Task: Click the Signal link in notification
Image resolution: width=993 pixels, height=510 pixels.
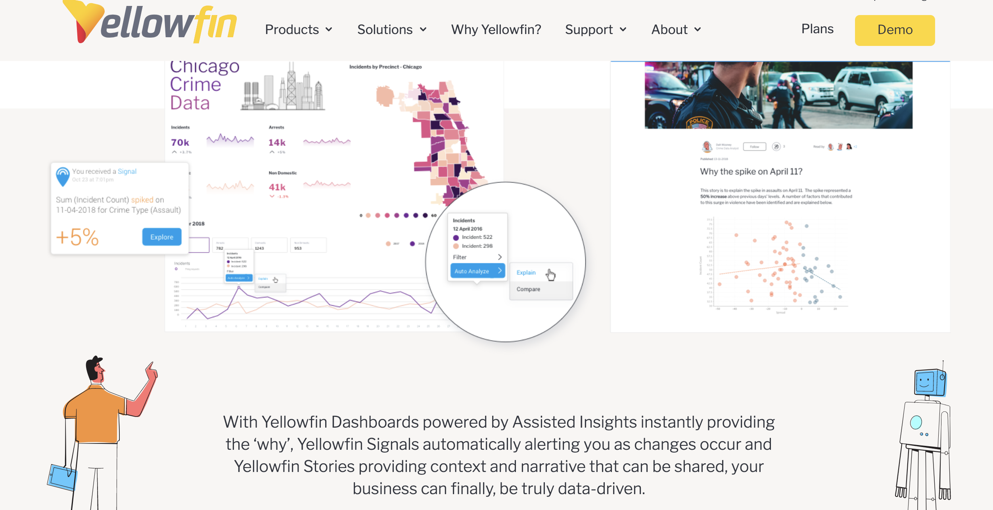Action: click(x=127, y=171)
